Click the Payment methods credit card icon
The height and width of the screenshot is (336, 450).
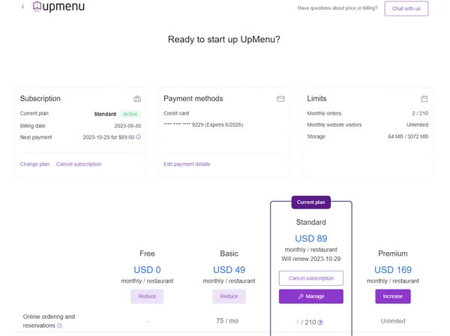point(280,99)
